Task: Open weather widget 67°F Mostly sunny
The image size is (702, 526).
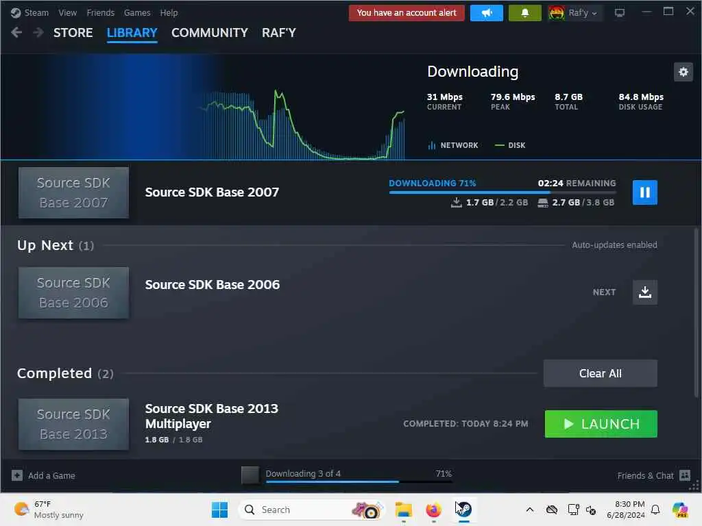Action: [49, 510]
